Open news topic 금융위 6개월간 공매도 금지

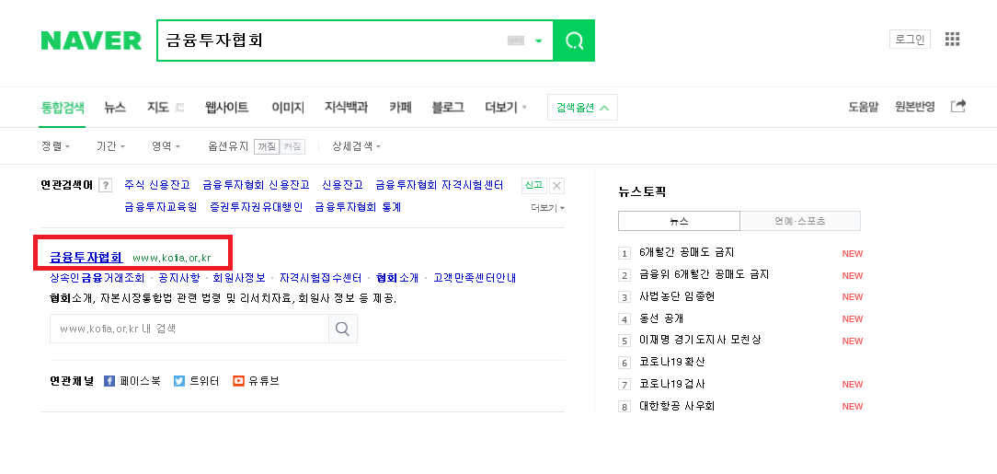tap(705, 275)
